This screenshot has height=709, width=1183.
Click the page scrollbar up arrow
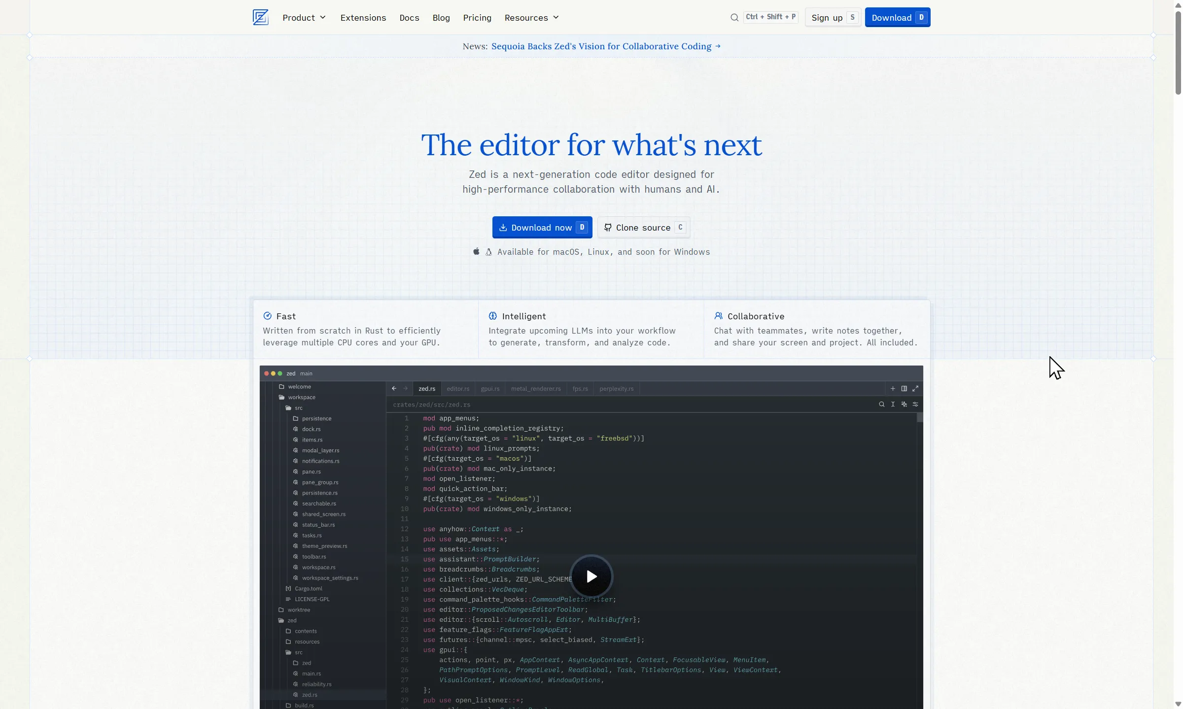point(1178,5)
